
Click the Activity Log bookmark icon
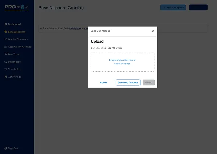[x=6, y=77]
